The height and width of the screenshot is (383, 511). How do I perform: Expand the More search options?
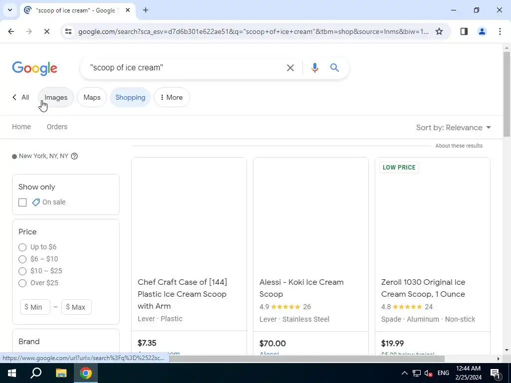[172, 97]
